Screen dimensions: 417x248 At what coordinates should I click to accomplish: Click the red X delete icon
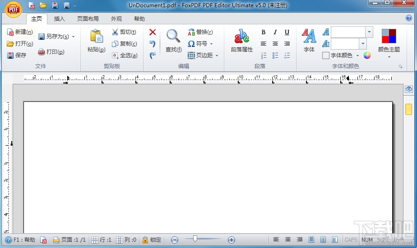(x=153, y=32)
